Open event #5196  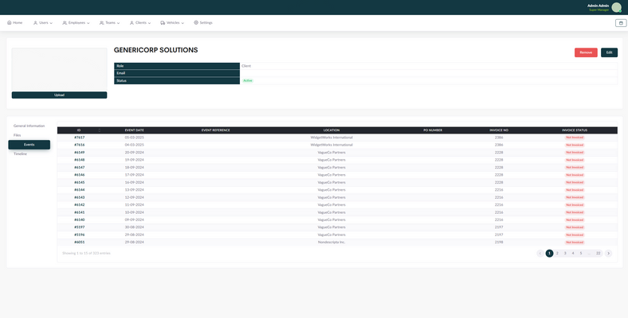pos(80,235)
